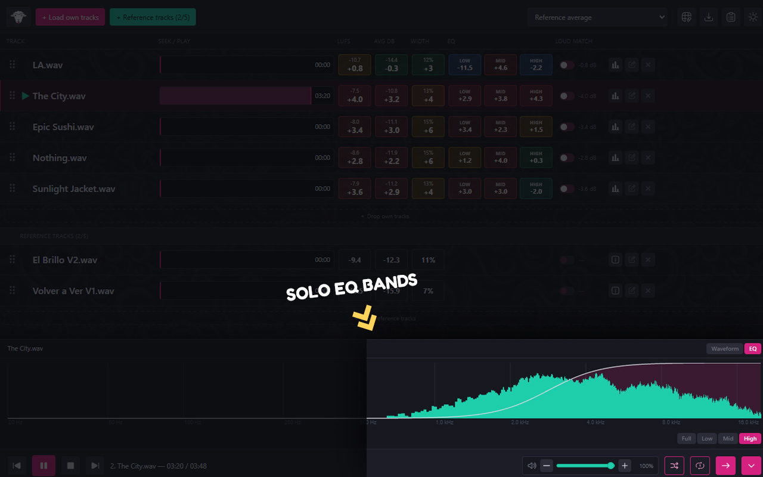Remove Volver a Ver V1.wav reference
The height and width of the screenshot is (477, 763).
coord(649,291)
